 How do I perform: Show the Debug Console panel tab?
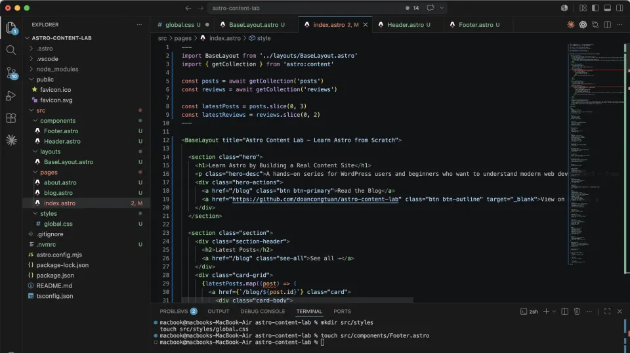(x=262, y=311)
